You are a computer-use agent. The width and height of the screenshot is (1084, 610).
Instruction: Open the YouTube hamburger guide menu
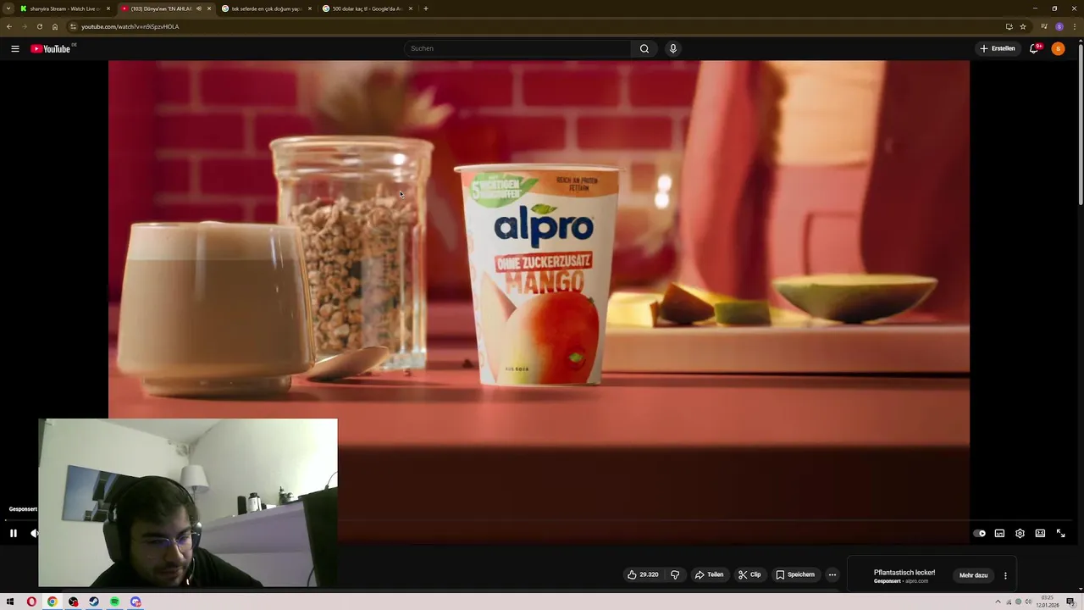[14, 48]
